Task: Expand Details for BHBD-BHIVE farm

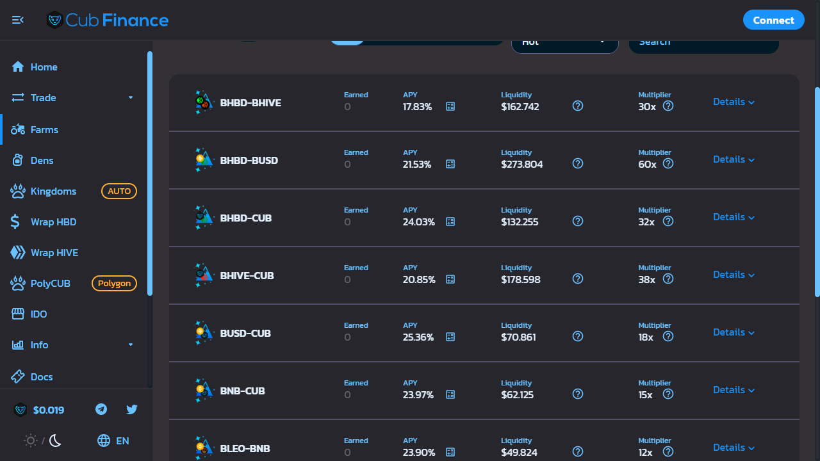Action: pos(734,102)
